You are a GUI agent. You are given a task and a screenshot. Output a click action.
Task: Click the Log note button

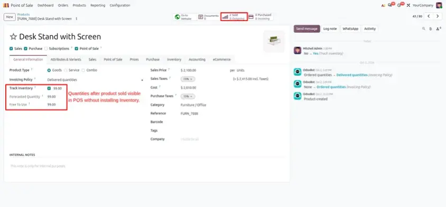click(x=330, y=28)
